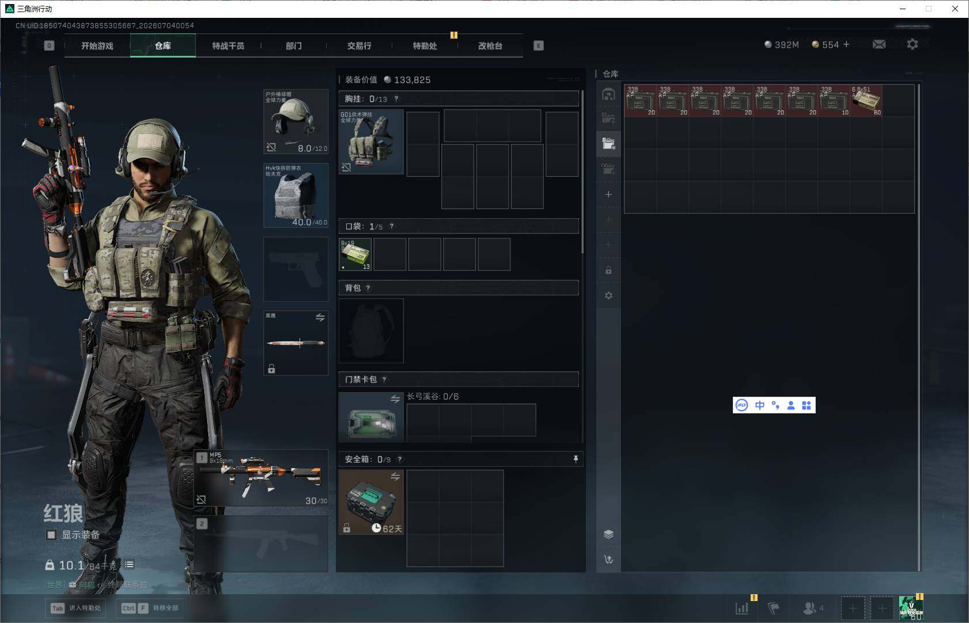Switch to the 改枪台 tab
969x623 pixels.
490,45
